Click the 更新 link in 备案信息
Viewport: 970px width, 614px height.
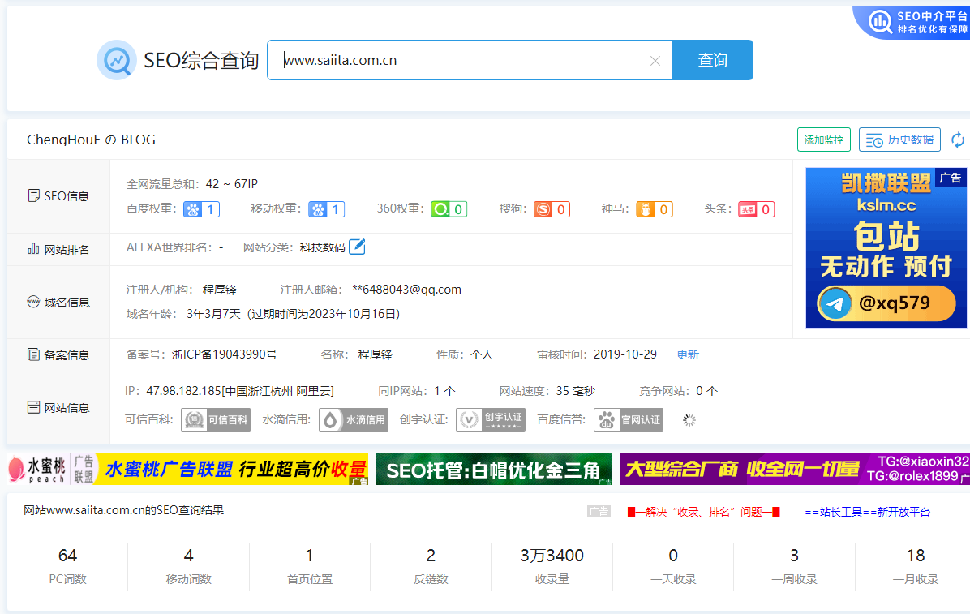pyautogui.click(x=688, y=354)
